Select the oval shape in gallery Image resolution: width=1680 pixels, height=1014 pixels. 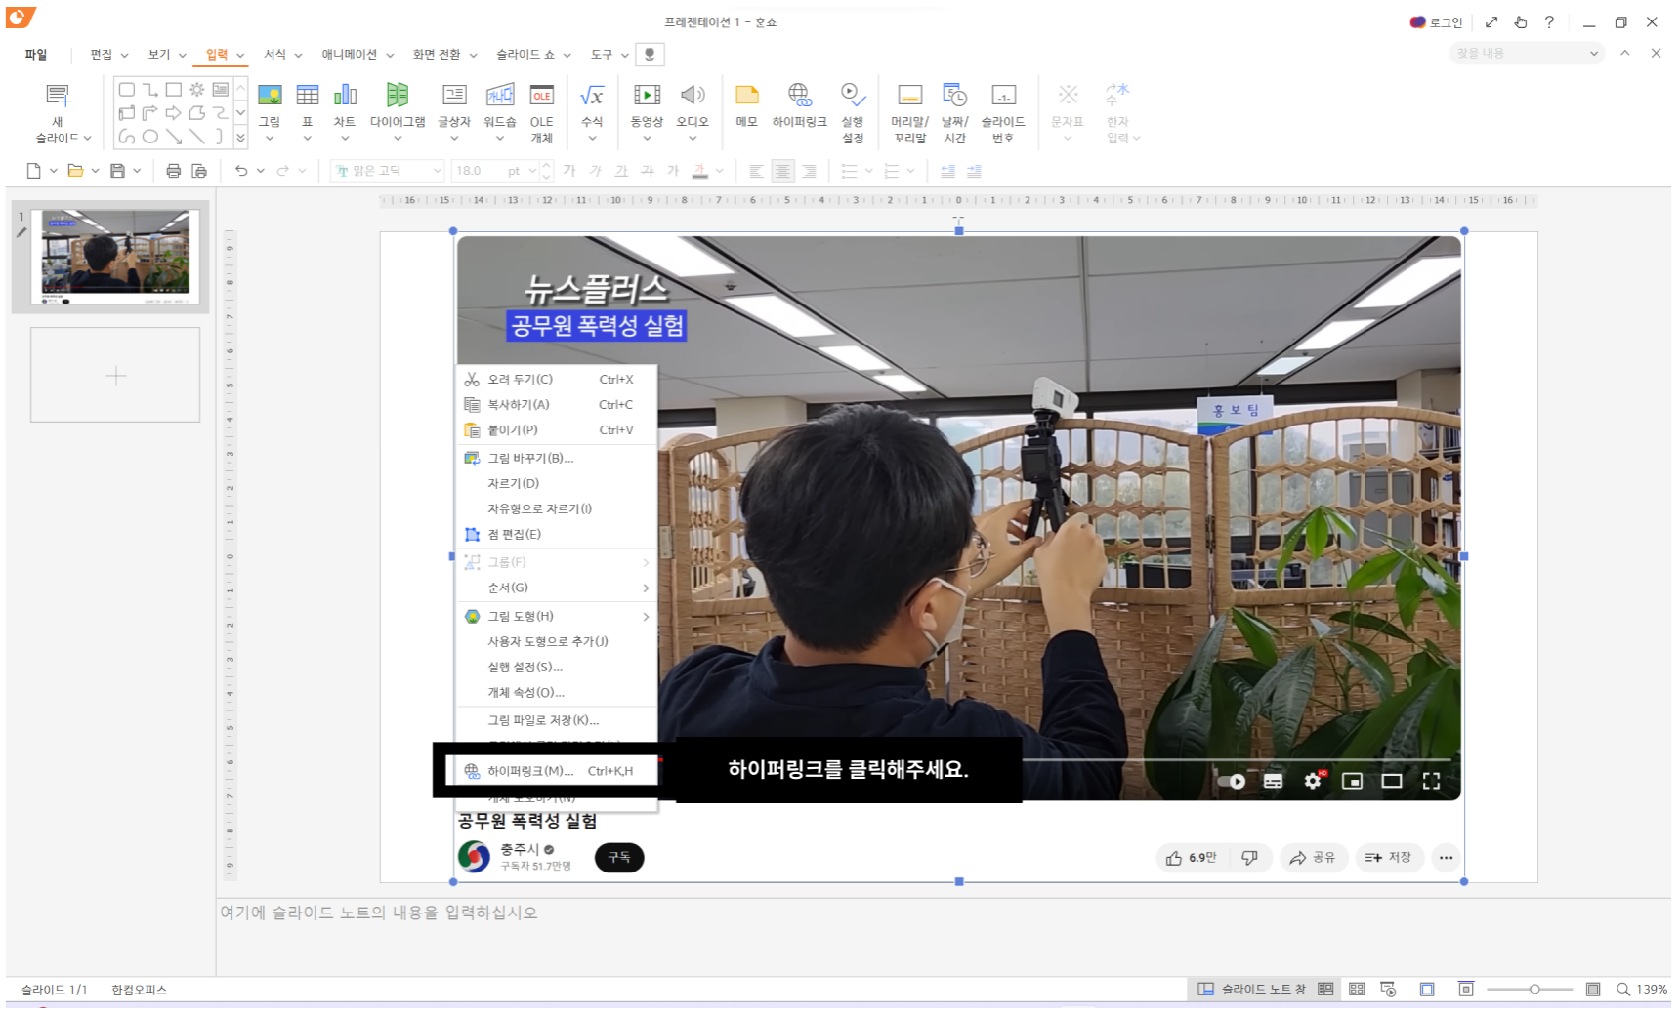pyautogui.click(x=149, y=137)
